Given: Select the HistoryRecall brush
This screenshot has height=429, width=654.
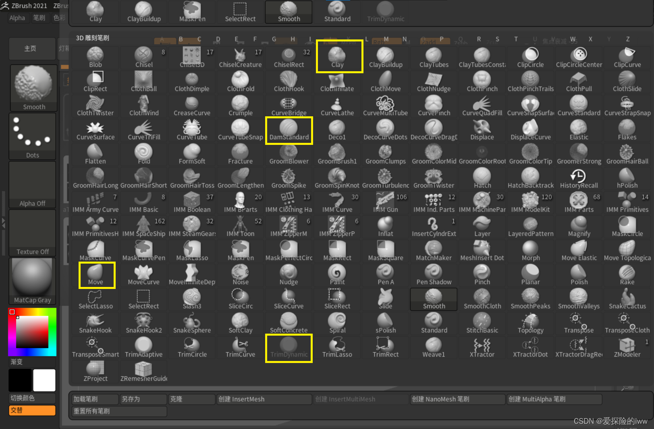Looking at the screenshot, I should coord(579,178).
